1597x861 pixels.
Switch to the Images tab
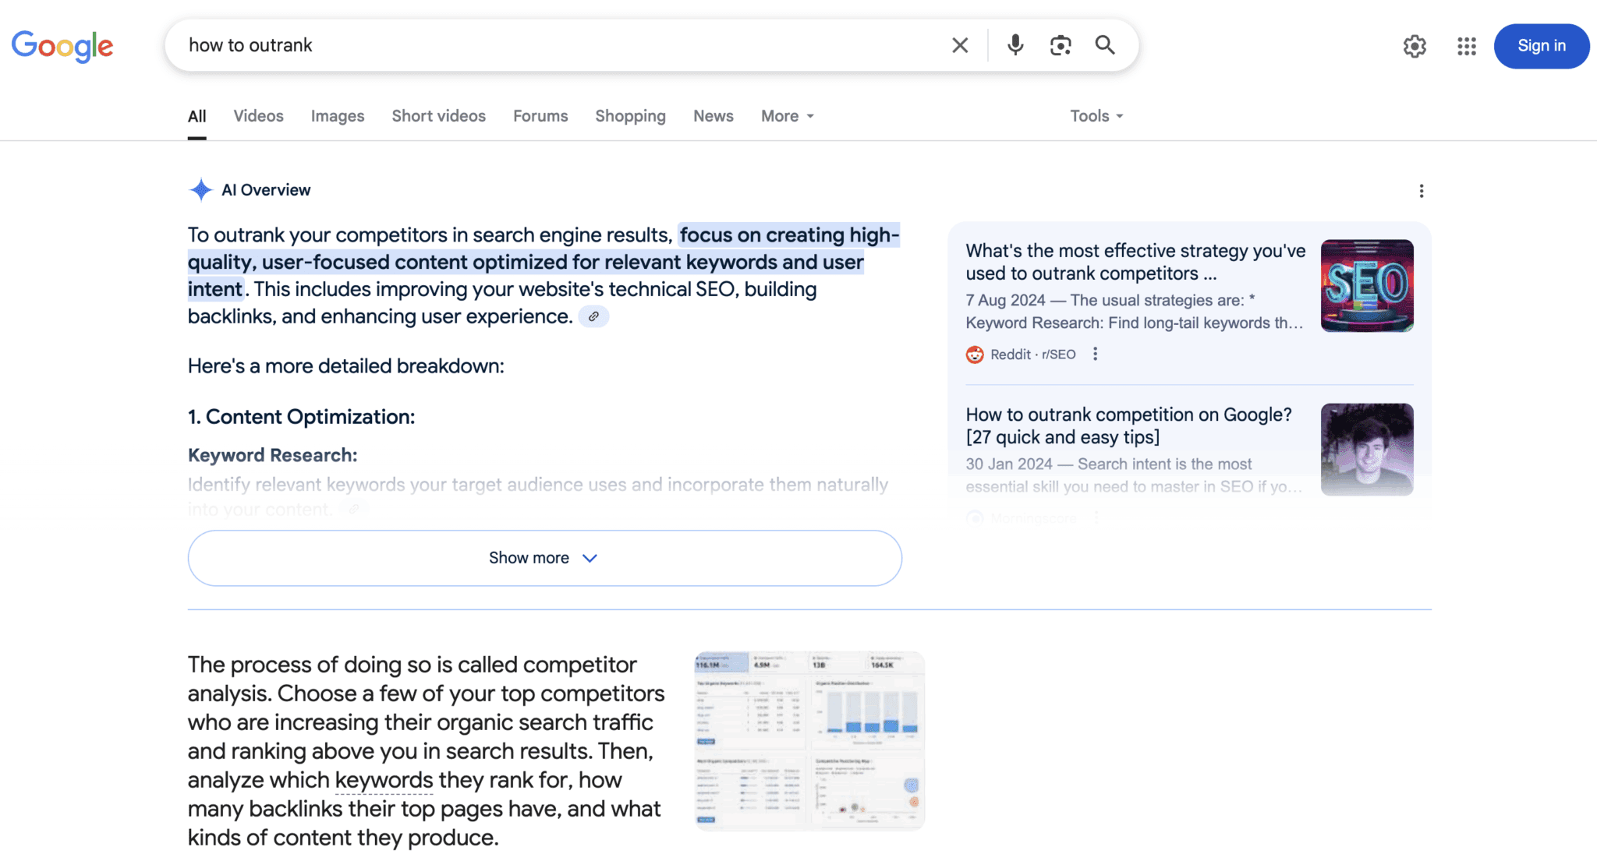(338, 116)
